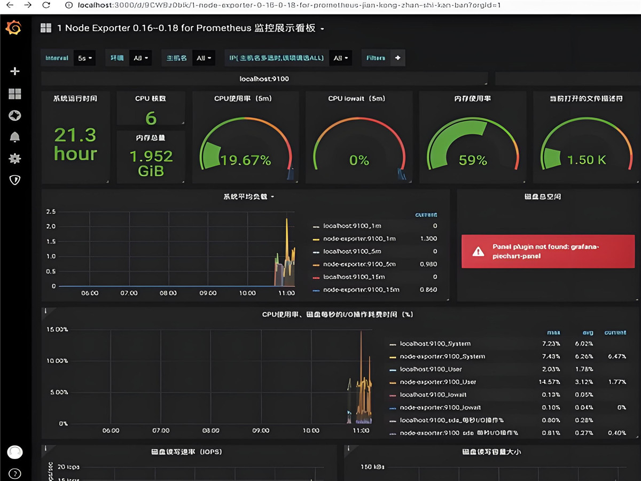641x481 pixels.
Task: Open the All dropdown right after the Interval picker
Action: (x=140, y=58)
